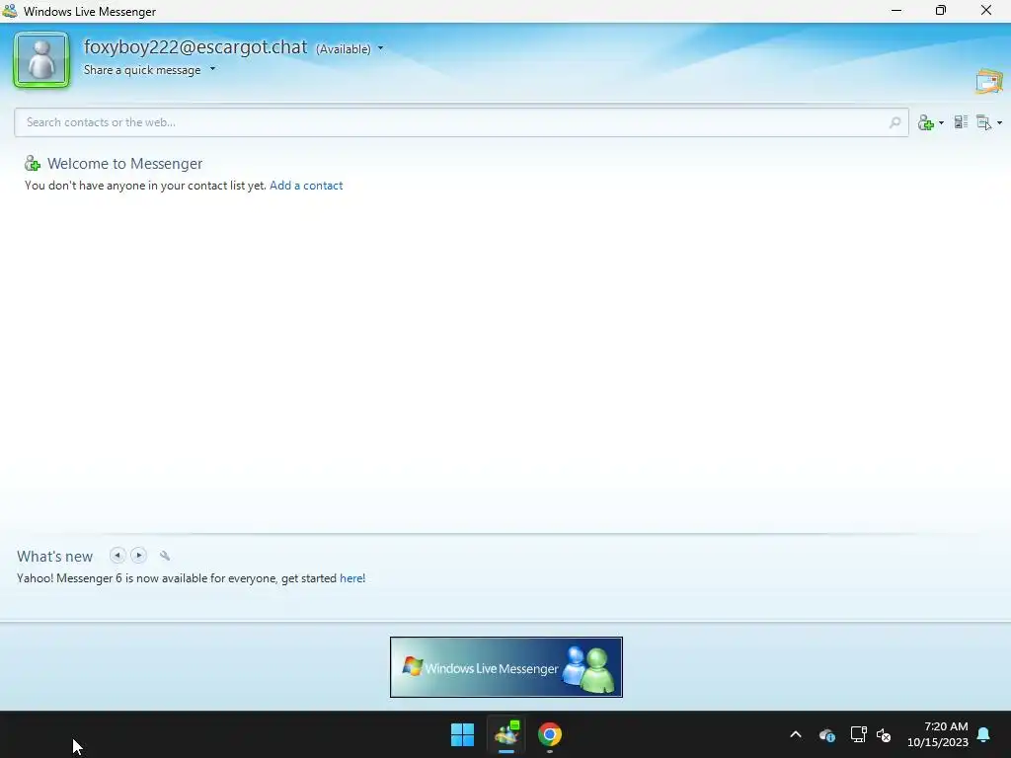Click the add contact icon in toolbar

(926, 122)
